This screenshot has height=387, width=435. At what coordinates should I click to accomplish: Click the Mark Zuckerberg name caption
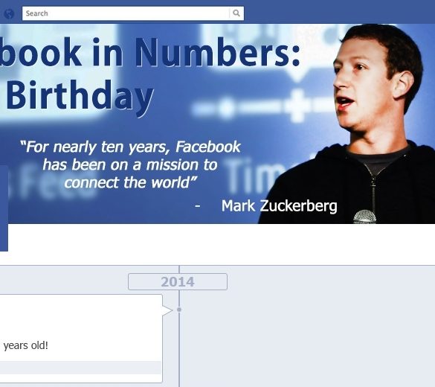[279, 206]
